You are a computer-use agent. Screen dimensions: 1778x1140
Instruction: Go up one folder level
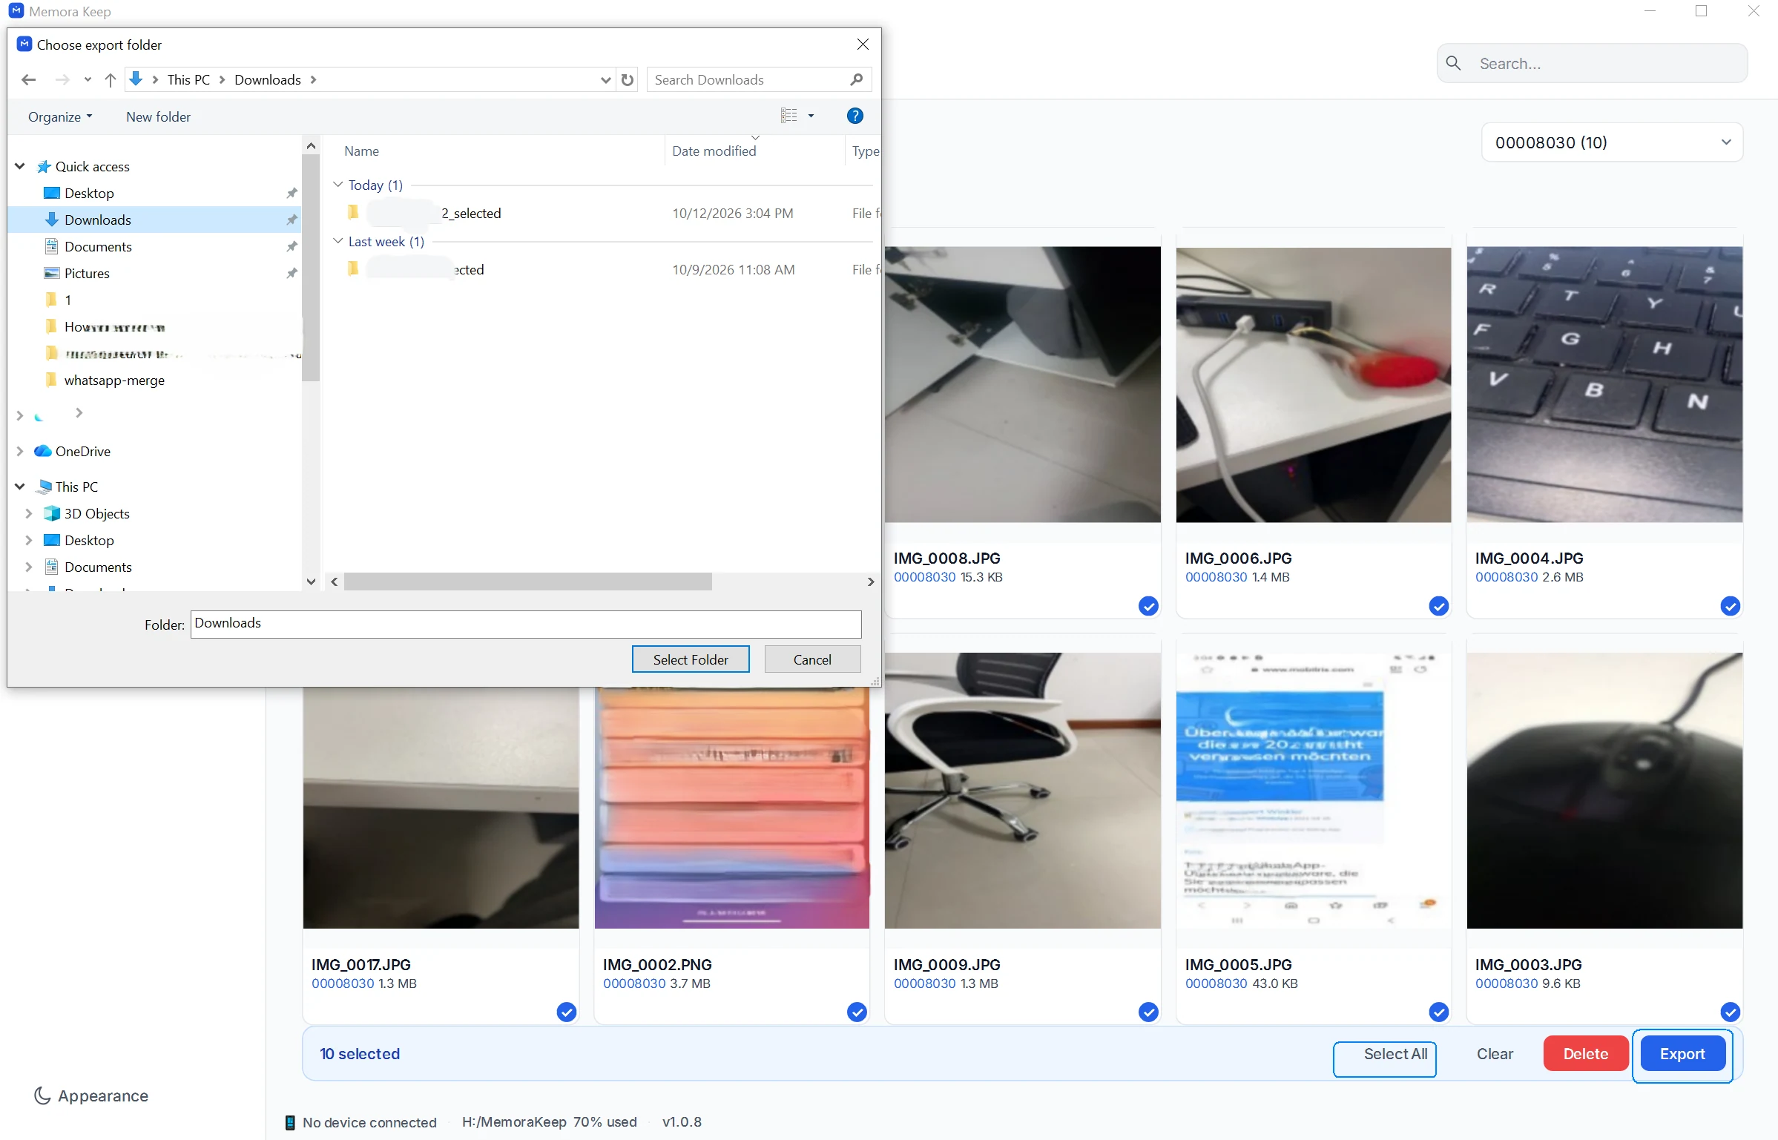tap(111, 79)
